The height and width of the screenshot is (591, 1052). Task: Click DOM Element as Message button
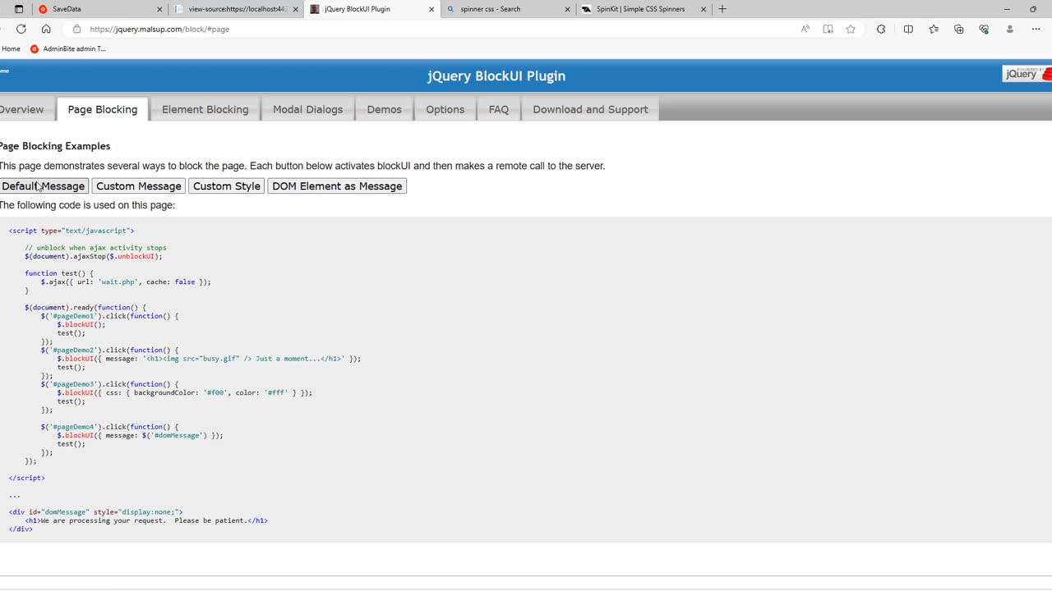coord(337,186)
